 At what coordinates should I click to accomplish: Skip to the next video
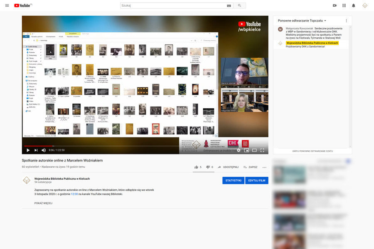tap(36, 150)
